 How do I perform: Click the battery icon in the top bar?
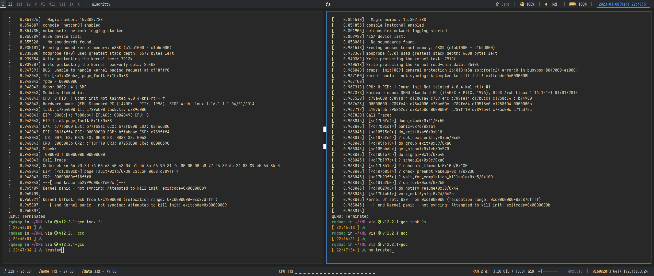point(573,4)
